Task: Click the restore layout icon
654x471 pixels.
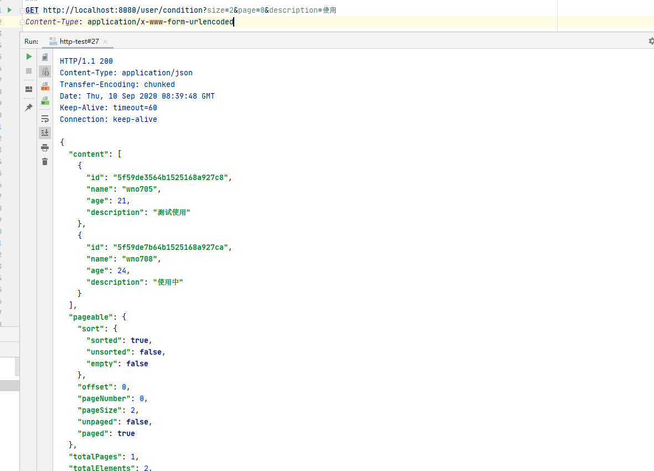Action: (29, 89)
